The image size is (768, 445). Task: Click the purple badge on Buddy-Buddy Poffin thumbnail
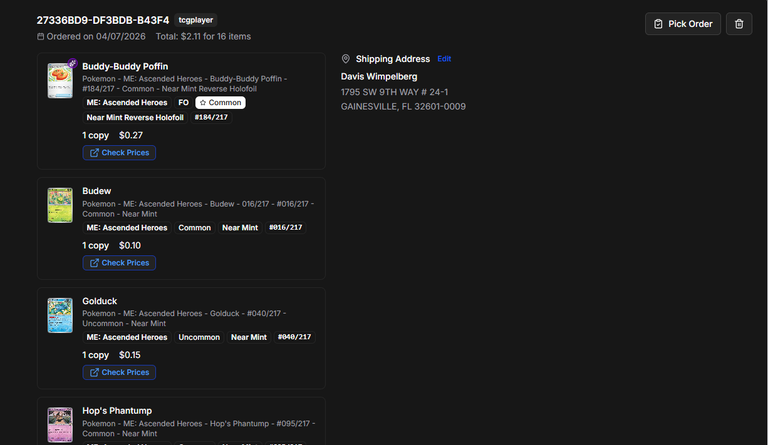(x=73, y=63)
